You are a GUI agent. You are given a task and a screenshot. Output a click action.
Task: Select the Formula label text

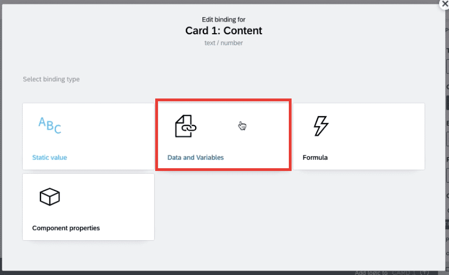pyautogui.click(x=315, y=158)
